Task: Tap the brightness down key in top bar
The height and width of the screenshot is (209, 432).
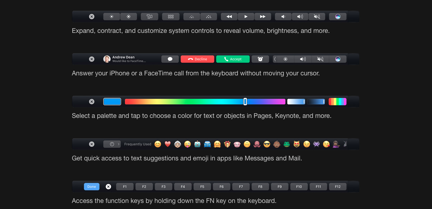Action: click(112, 16)
